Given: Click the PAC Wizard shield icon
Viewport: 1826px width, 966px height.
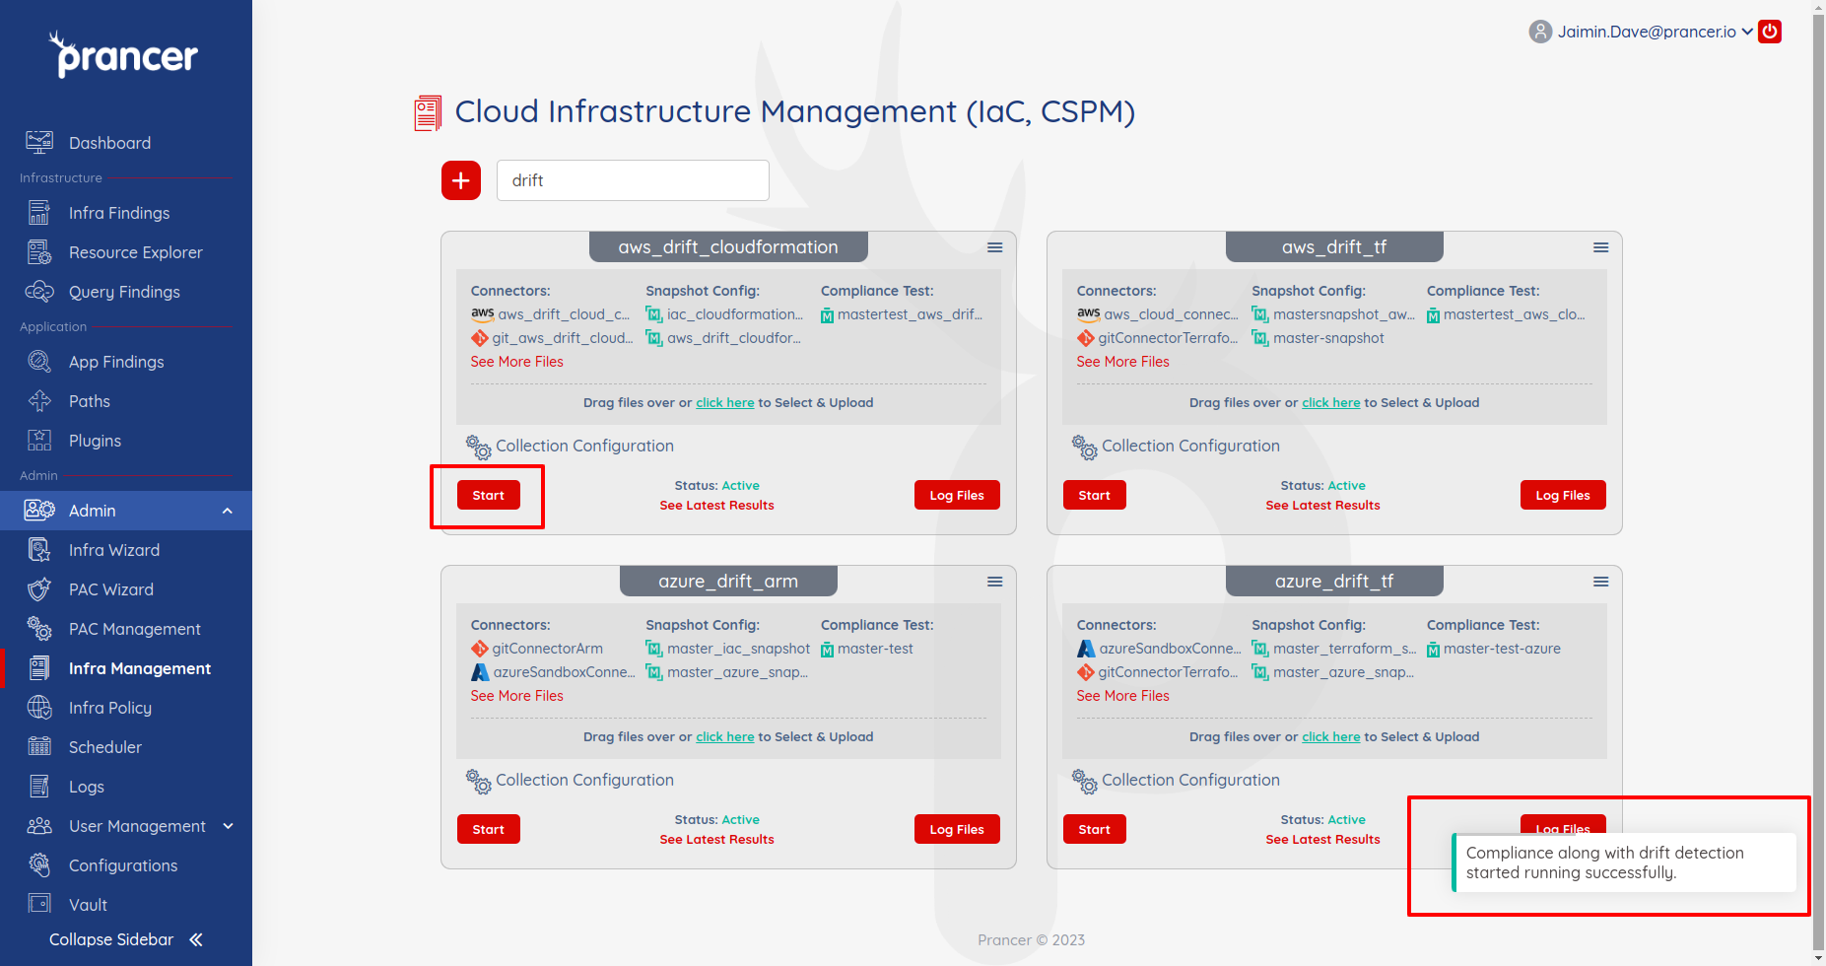Looking at the screenshot, I should click(39, 589).
